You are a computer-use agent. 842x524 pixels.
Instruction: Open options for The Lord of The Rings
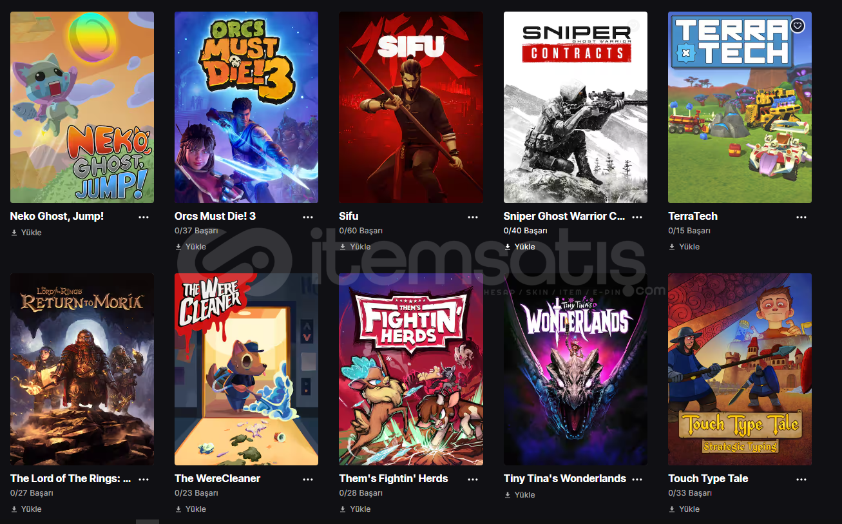pyautogui.click(x=144, y=480)
